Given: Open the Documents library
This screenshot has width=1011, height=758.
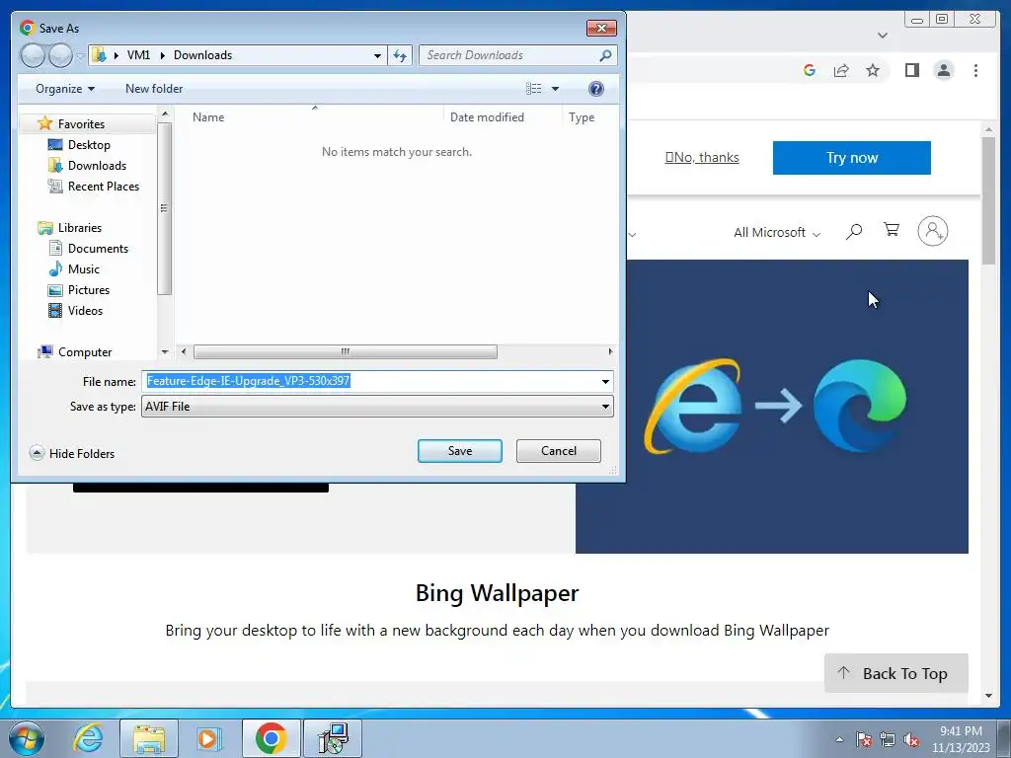Looking at the screenshot, I should [x=98, y=248].
